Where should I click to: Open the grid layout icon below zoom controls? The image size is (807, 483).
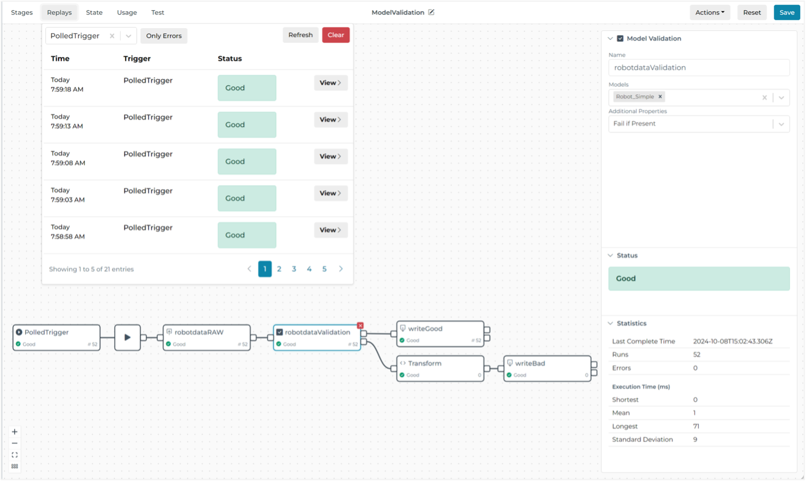point(14,466)
